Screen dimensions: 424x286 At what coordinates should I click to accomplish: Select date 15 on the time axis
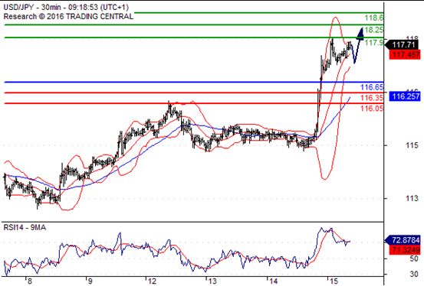(334, 281)
